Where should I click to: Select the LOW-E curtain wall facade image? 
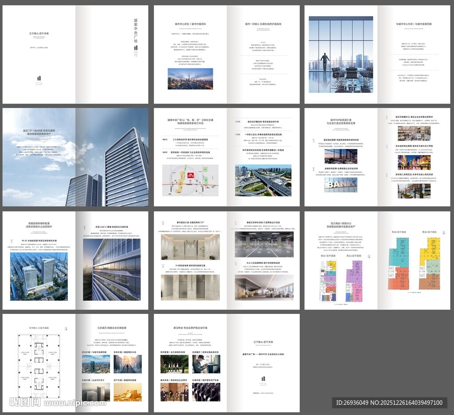click(112, 270)
